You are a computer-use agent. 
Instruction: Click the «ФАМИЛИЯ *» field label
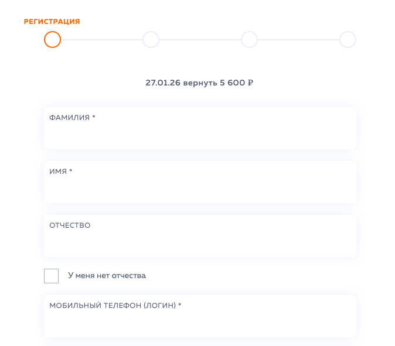point(72,118)
